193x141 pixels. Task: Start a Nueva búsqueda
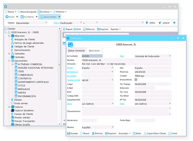click(27, 12)
